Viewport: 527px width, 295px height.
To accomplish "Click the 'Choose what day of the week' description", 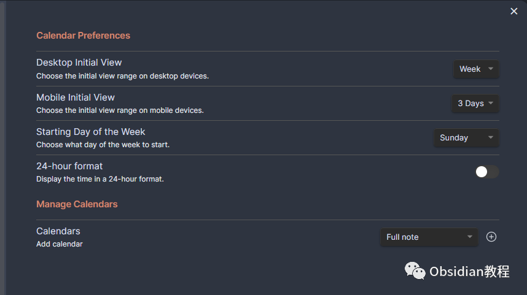I will (x=103, y=145).
